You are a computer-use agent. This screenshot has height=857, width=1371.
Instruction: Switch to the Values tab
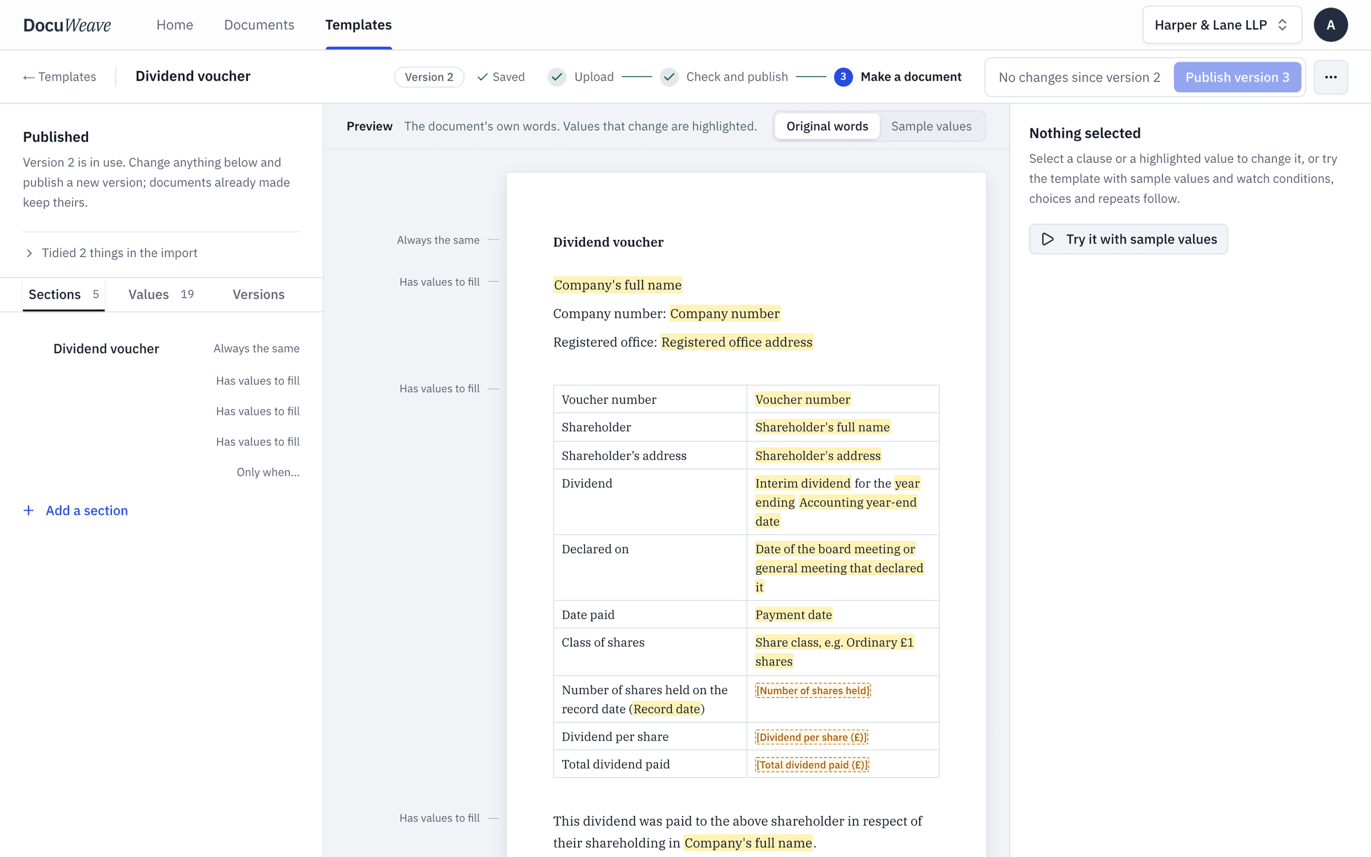point(161,294)
